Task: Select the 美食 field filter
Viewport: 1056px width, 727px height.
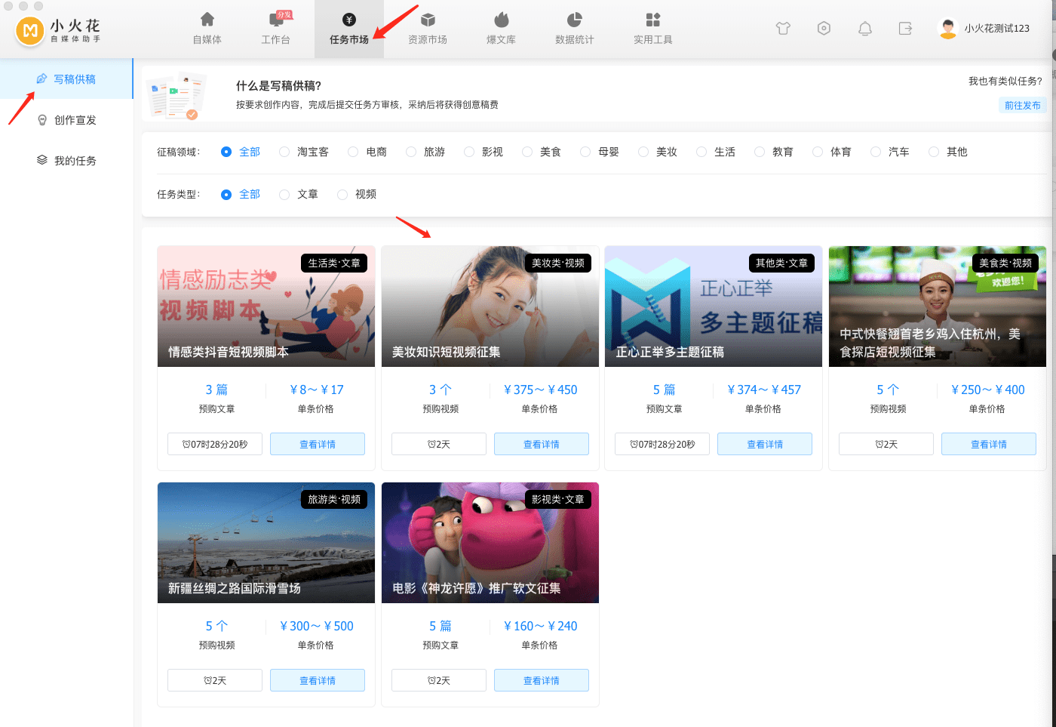Action: click(542, 152)
